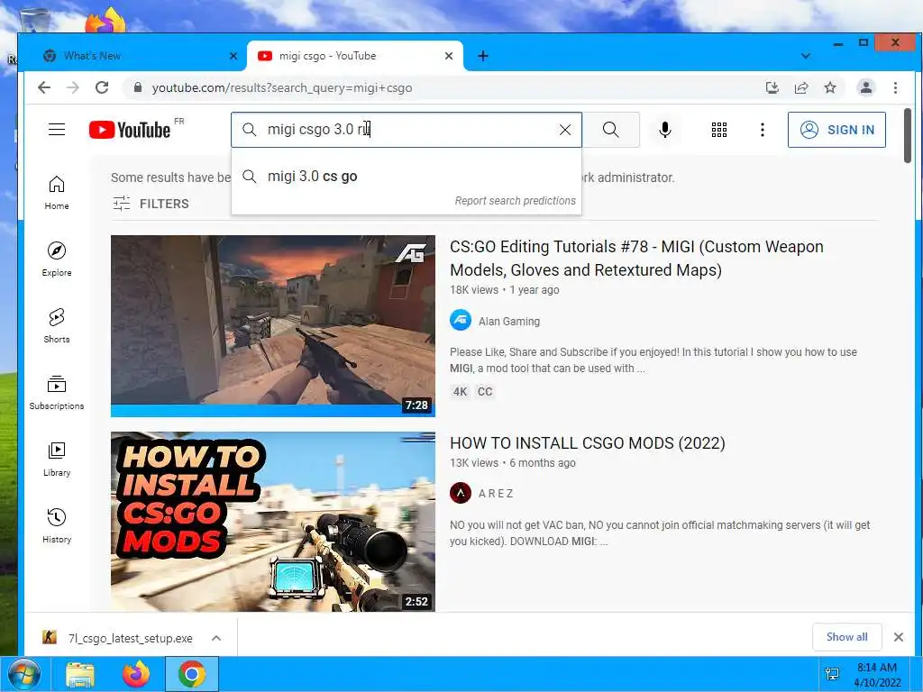Open the Windows Start menu
Image resolution: width=923 pixels, height=692 pixels.
coord(23,674)
